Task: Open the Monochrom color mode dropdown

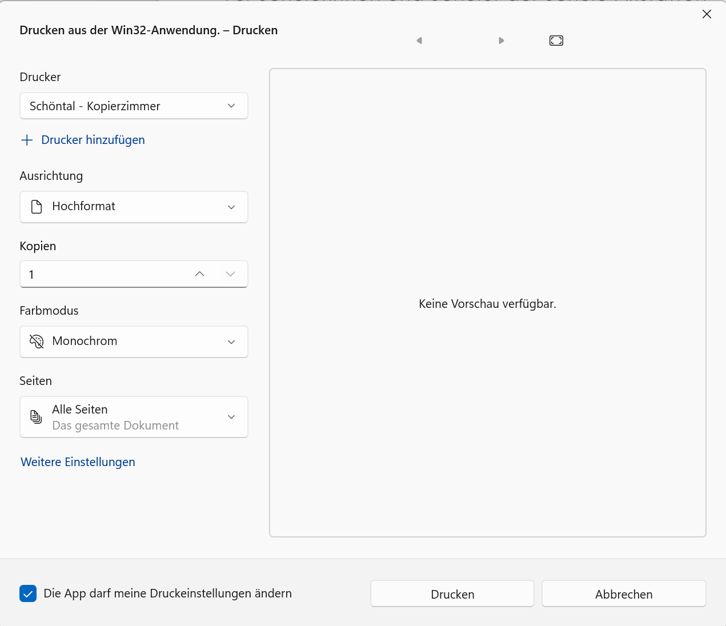Action: pos(231,342)
